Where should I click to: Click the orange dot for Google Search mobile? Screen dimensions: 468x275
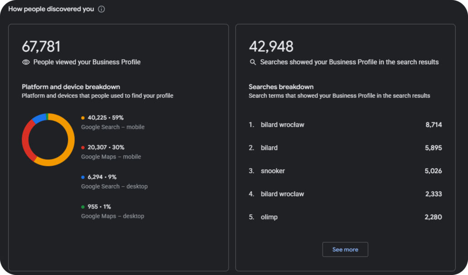coord(83,118)
